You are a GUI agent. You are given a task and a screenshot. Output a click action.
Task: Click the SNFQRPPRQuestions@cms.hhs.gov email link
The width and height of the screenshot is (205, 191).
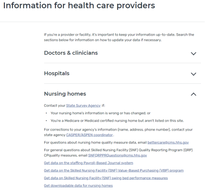coord(118,155)
